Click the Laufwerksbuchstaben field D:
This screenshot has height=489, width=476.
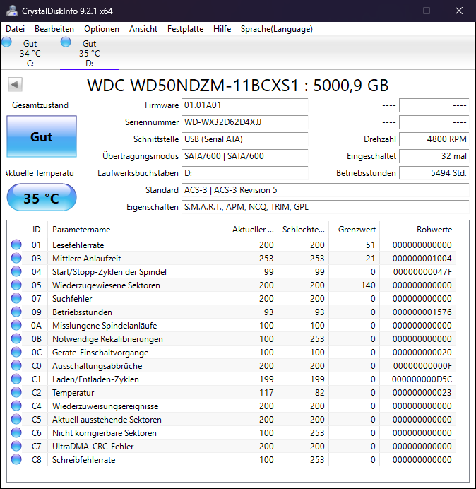pos(245,173)
